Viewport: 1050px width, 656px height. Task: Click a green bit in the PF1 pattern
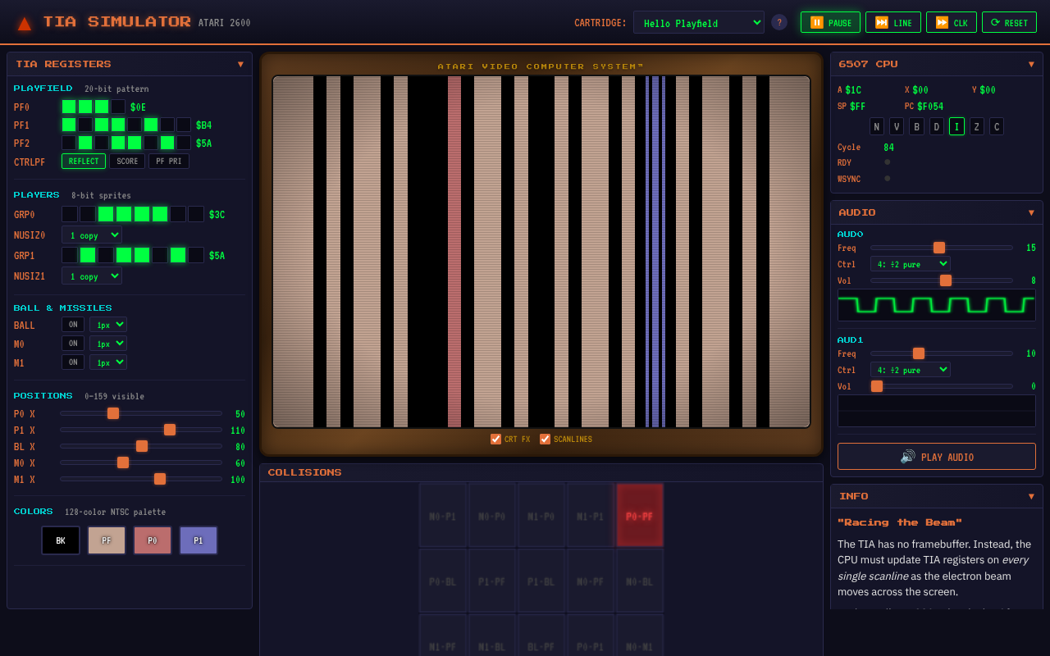(69, 124)
